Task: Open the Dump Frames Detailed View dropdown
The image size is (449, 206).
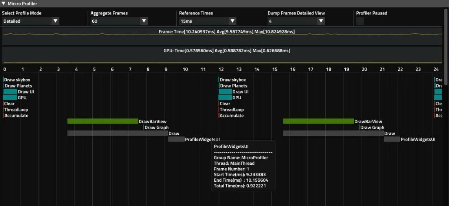Action: point(296,21)
